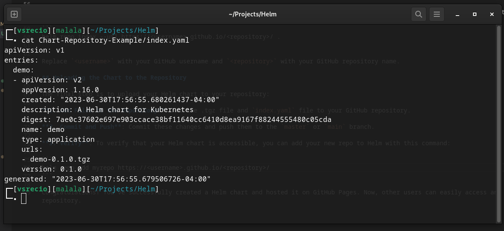
Task: Click the 'description: A Helm chart' line
Action: (107, 110)
